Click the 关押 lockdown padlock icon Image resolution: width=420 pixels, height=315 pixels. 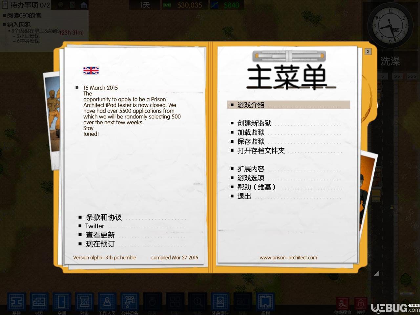361,304
